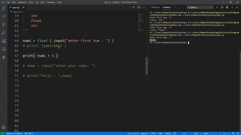Open the Run and Debug view
This screenshot has width=241, height=135.
click(3, 33)
